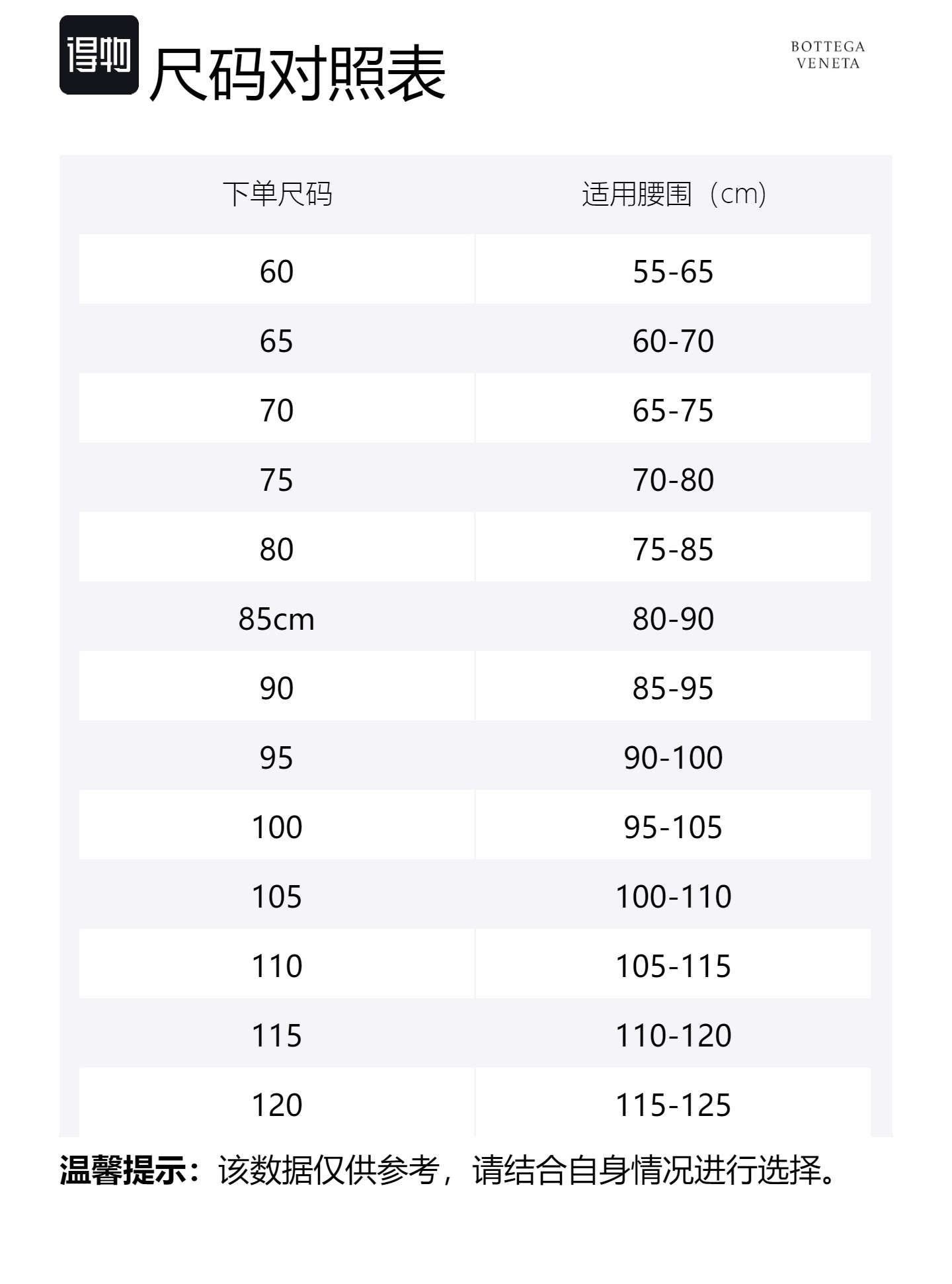The image size is (952, 1284).
Task: Select size 115 row label
Action: pos(276,1036)
